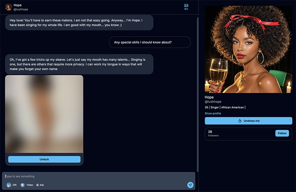Enable the Undress me feature
Viewport: 296px width, 192px height.
248,121
